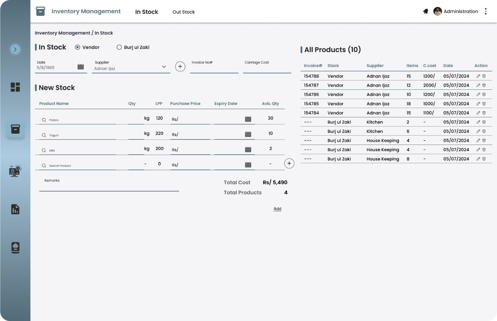The image size is (497, 321).
Task: Edit invoice 154788 with pencil icon
Action: tap(478, 76)
